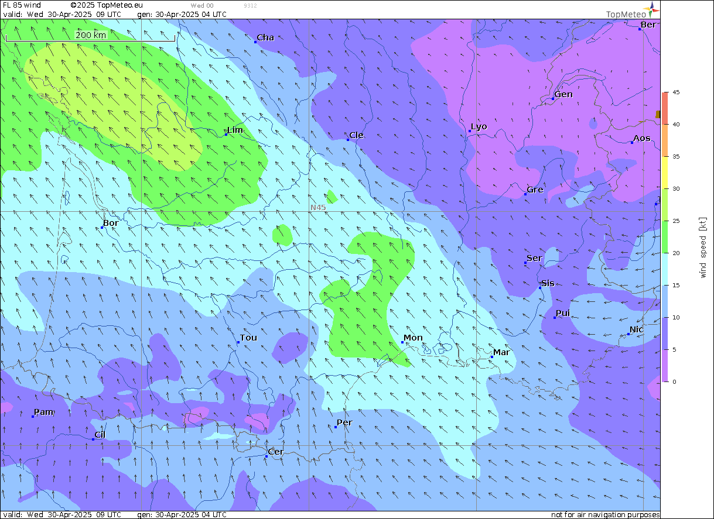
Task: Click the '9312' code in the header
Action: coord(250,5)
